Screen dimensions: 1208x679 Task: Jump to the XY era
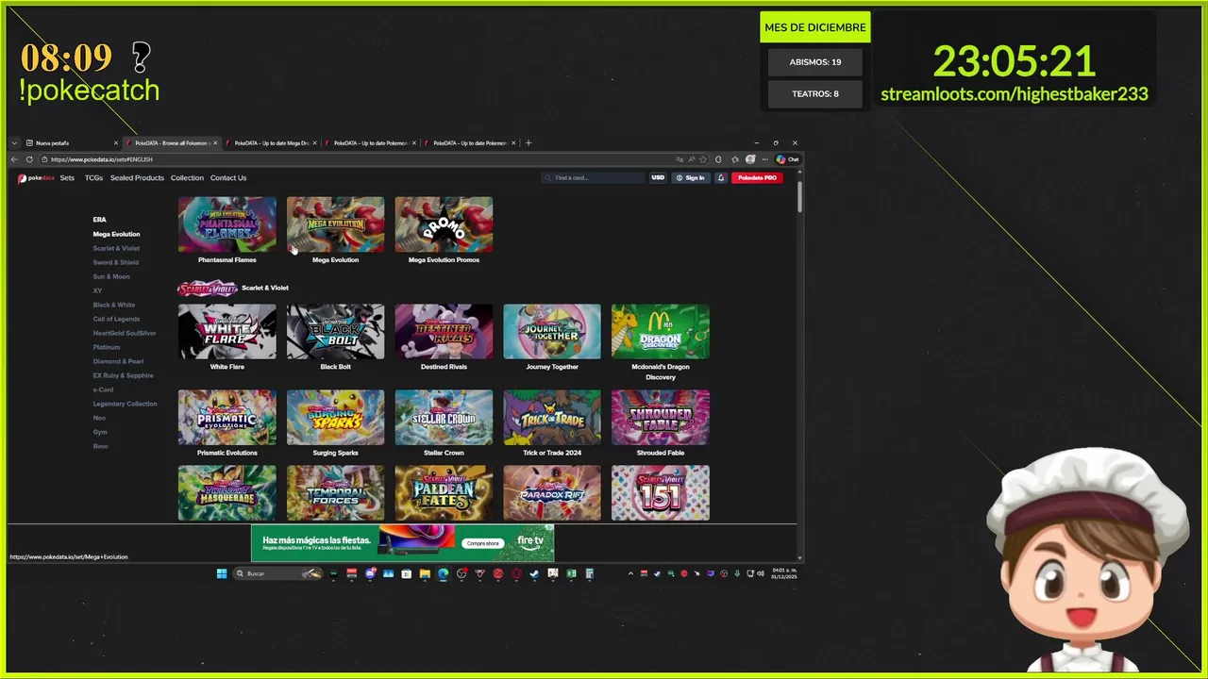coord(97,290)
